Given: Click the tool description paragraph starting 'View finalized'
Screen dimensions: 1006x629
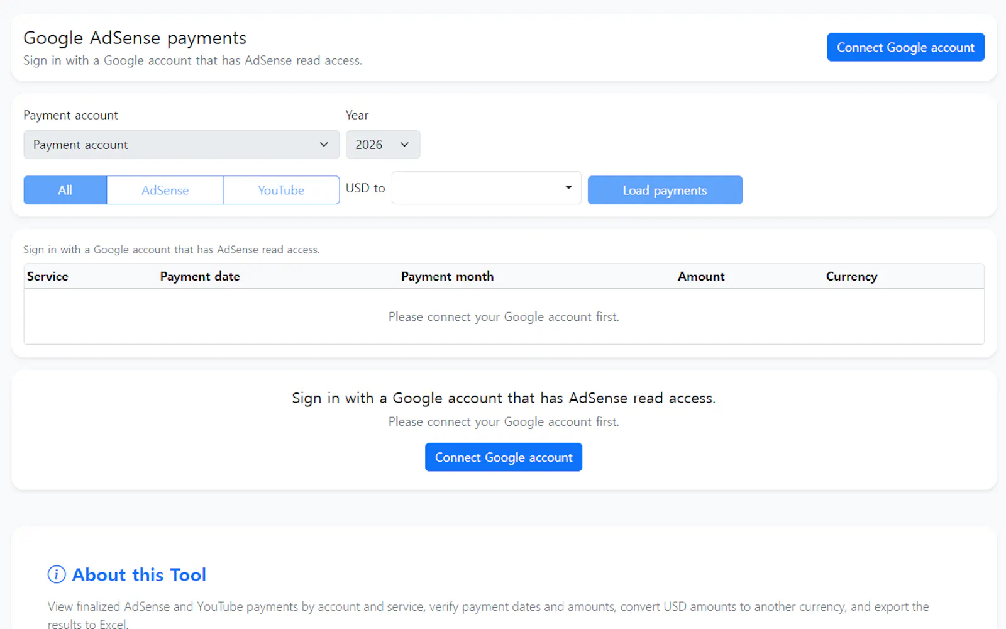Looking at the screenshot, I should coord(488,615).
